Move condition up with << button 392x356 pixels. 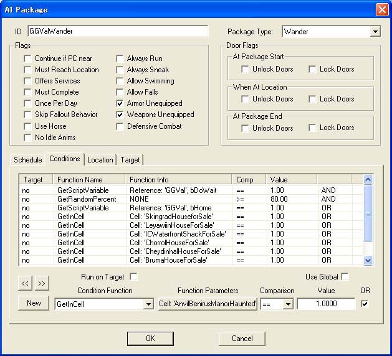25,283
